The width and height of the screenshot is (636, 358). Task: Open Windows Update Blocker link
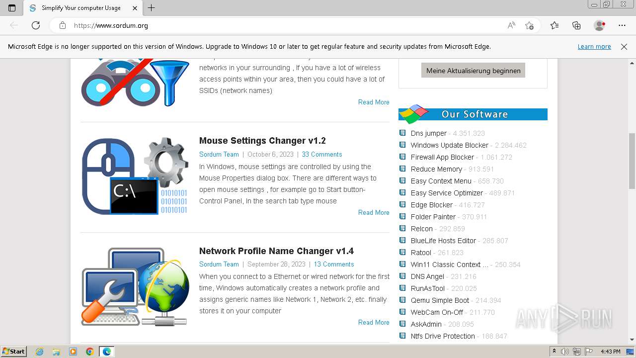[x=450, y=145]
